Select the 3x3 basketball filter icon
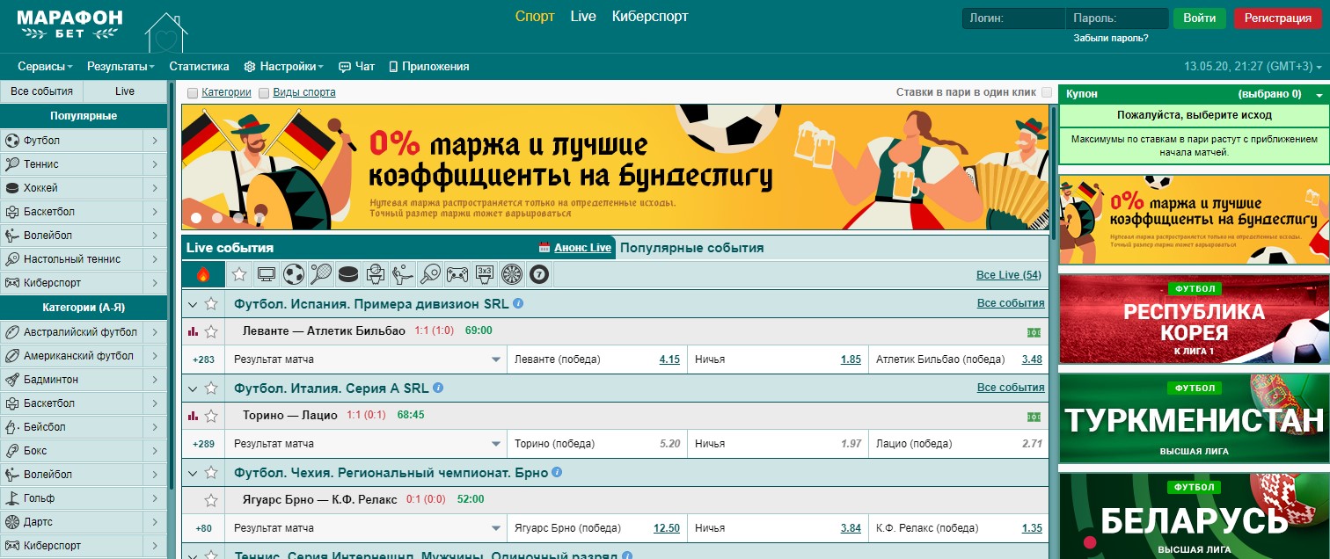This screenshot has width=1330, height=559. coord(483,273)
